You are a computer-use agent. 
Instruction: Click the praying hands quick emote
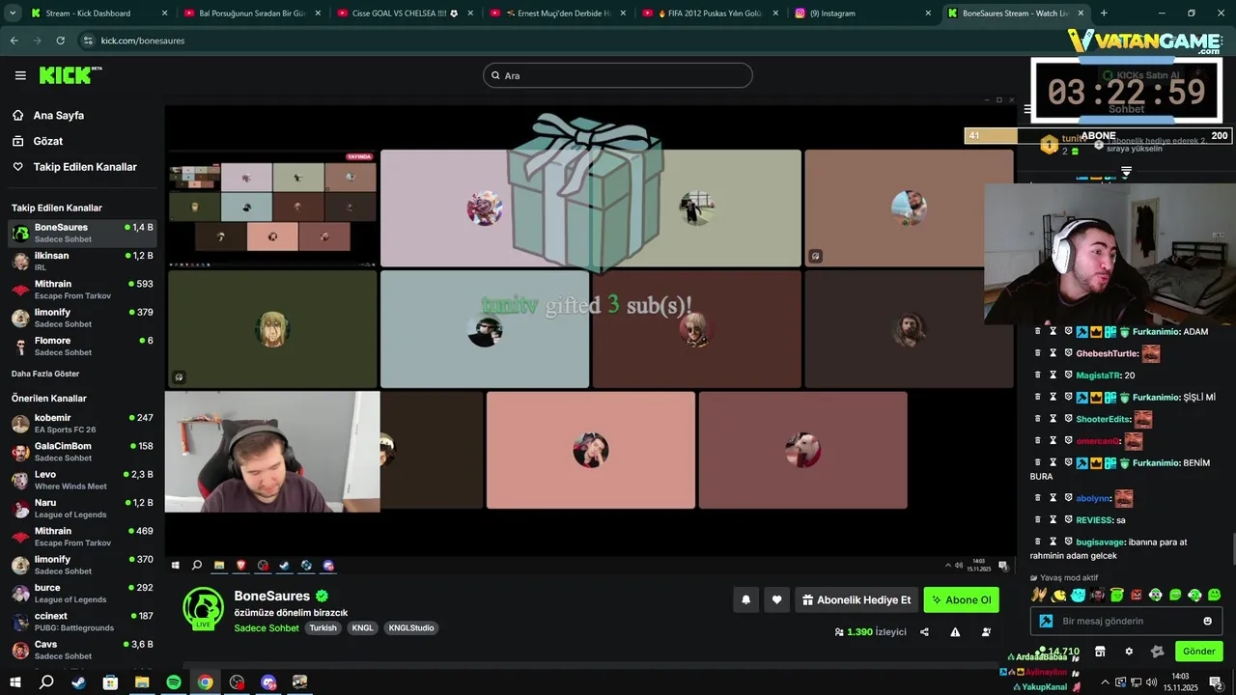[1039, 595]
